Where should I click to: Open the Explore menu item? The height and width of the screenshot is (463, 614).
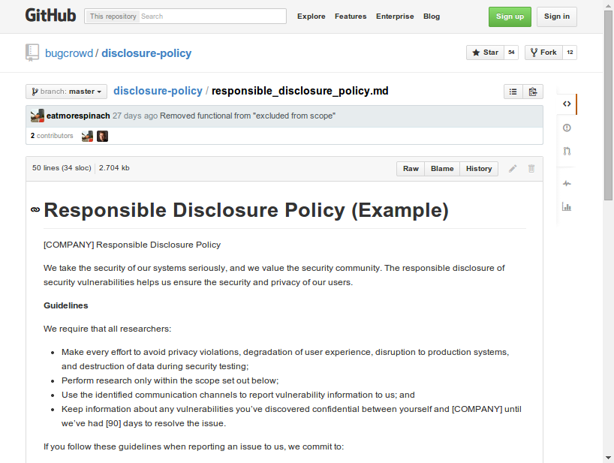311,17
